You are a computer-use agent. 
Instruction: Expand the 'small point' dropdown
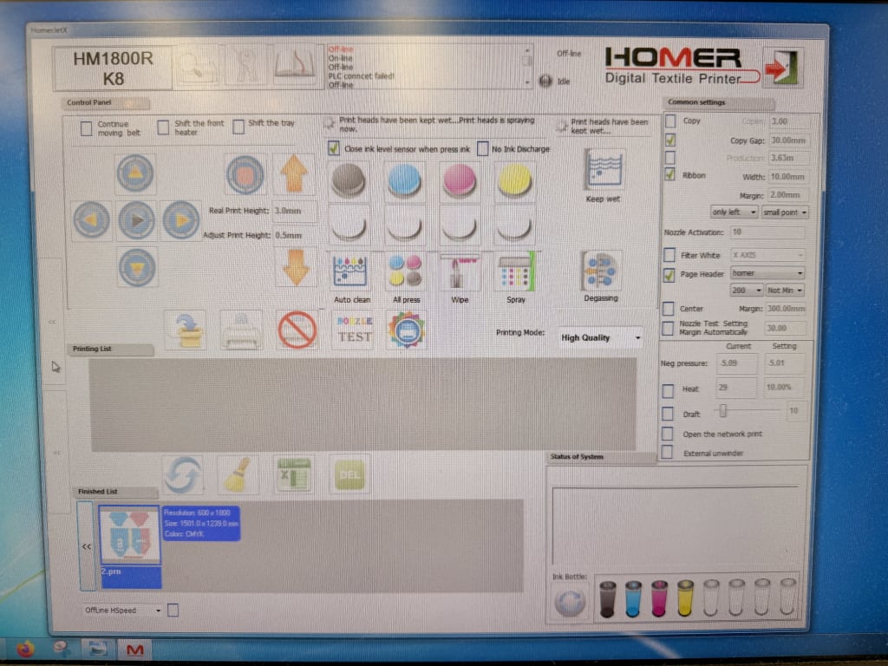[x=784, y=212]
